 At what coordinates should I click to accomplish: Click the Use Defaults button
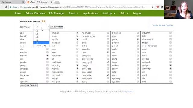31,85
